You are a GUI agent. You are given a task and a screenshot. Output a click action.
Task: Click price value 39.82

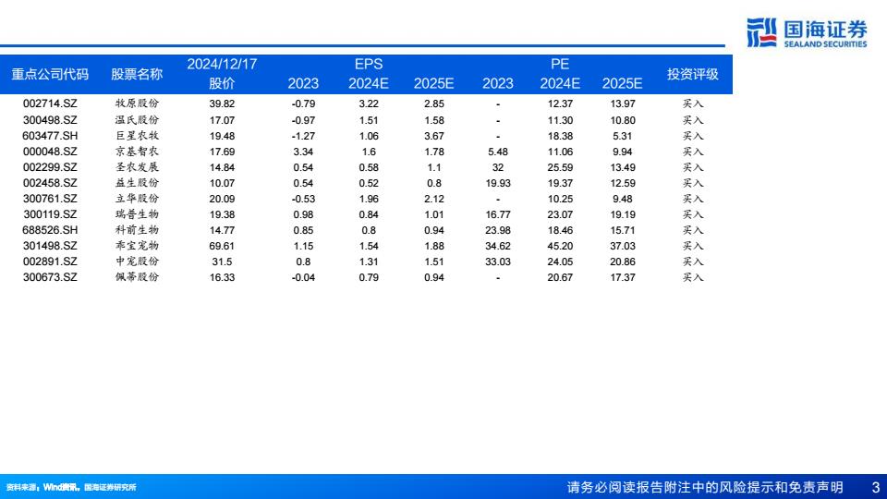point(222,104)
